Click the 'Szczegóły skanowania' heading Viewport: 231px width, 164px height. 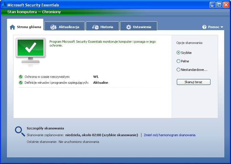(45, 128)
